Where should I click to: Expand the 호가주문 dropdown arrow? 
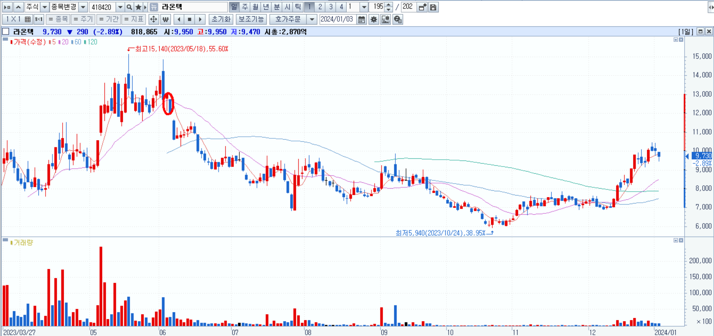point(312,19)
